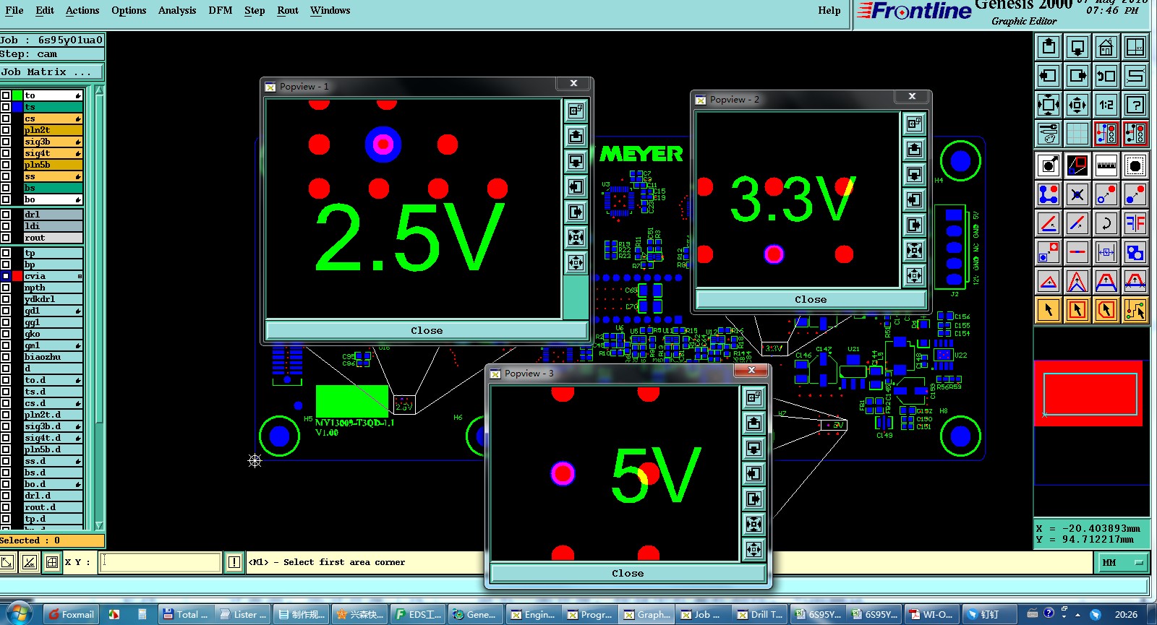Toggle the checkbox for layer ts

6,107
